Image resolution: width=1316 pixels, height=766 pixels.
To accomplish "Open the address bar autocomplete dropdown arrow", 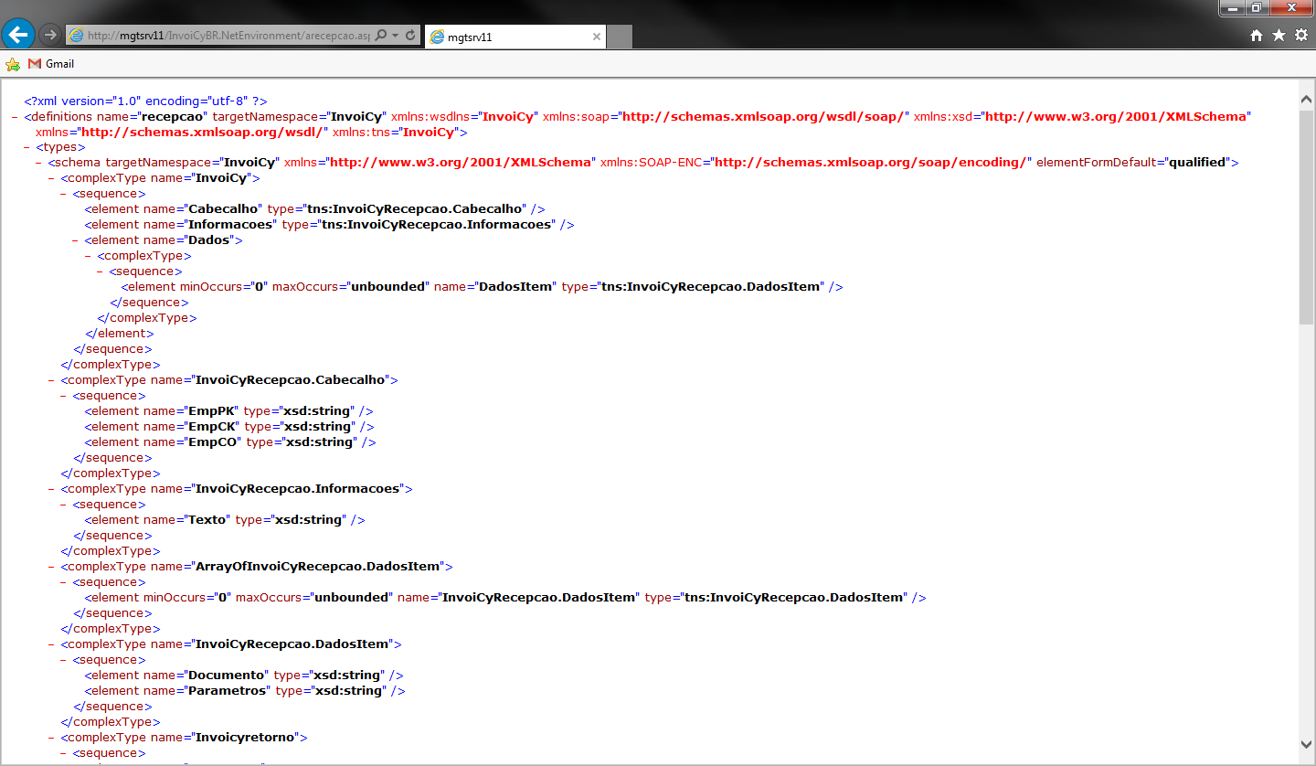I will pos(395,36).
